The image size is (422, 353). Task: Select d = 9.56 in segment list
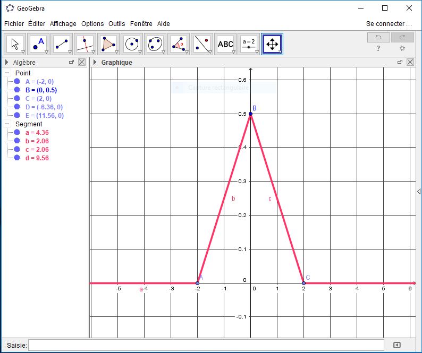(x=37, y=158)
